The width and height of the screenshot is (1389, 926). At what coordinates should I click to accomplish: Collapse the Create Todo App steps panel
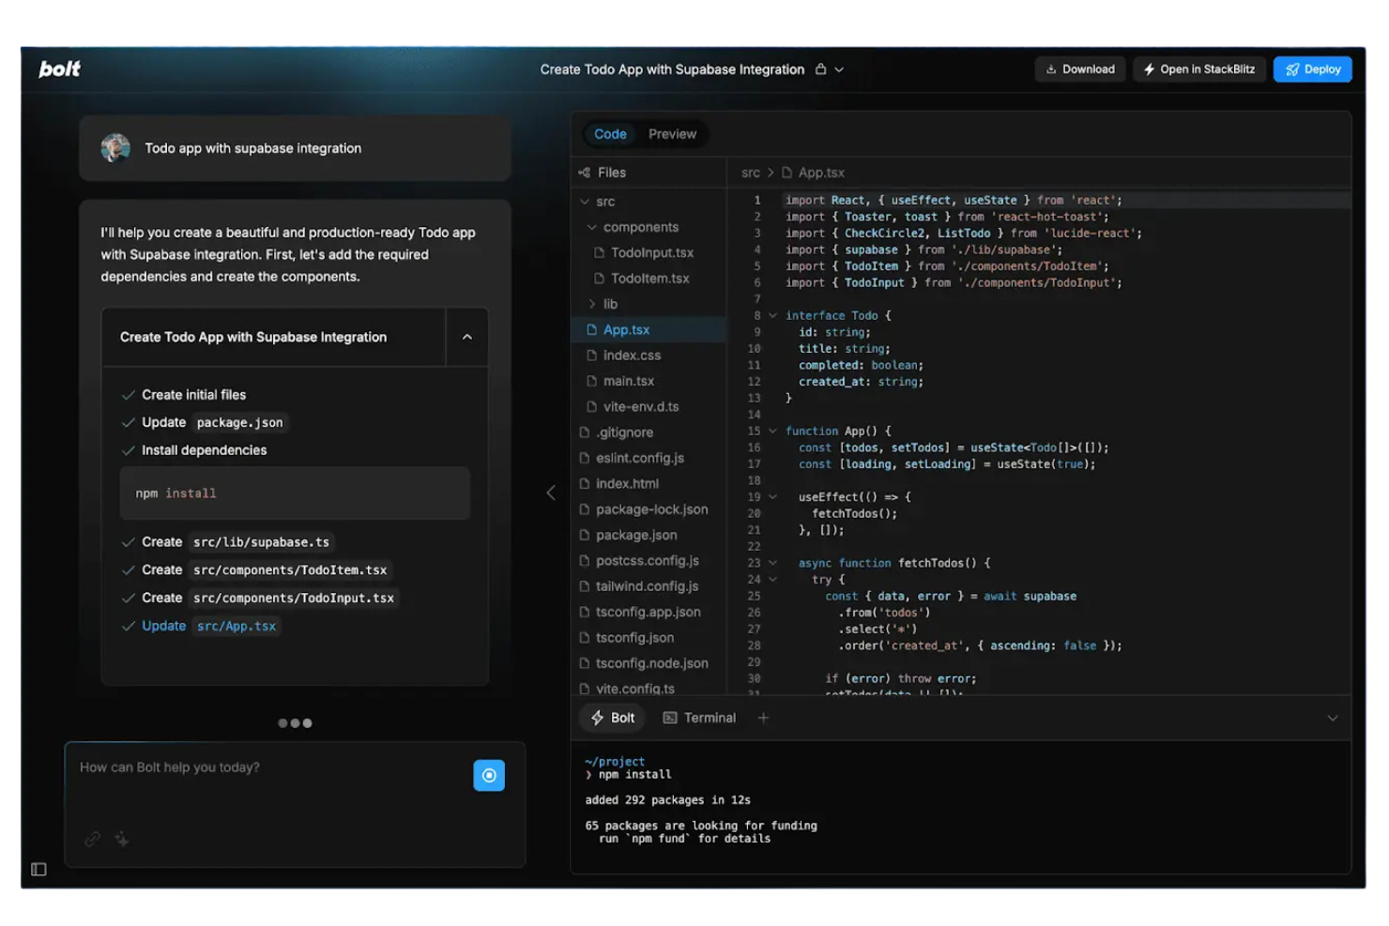(x=466, y=337)
